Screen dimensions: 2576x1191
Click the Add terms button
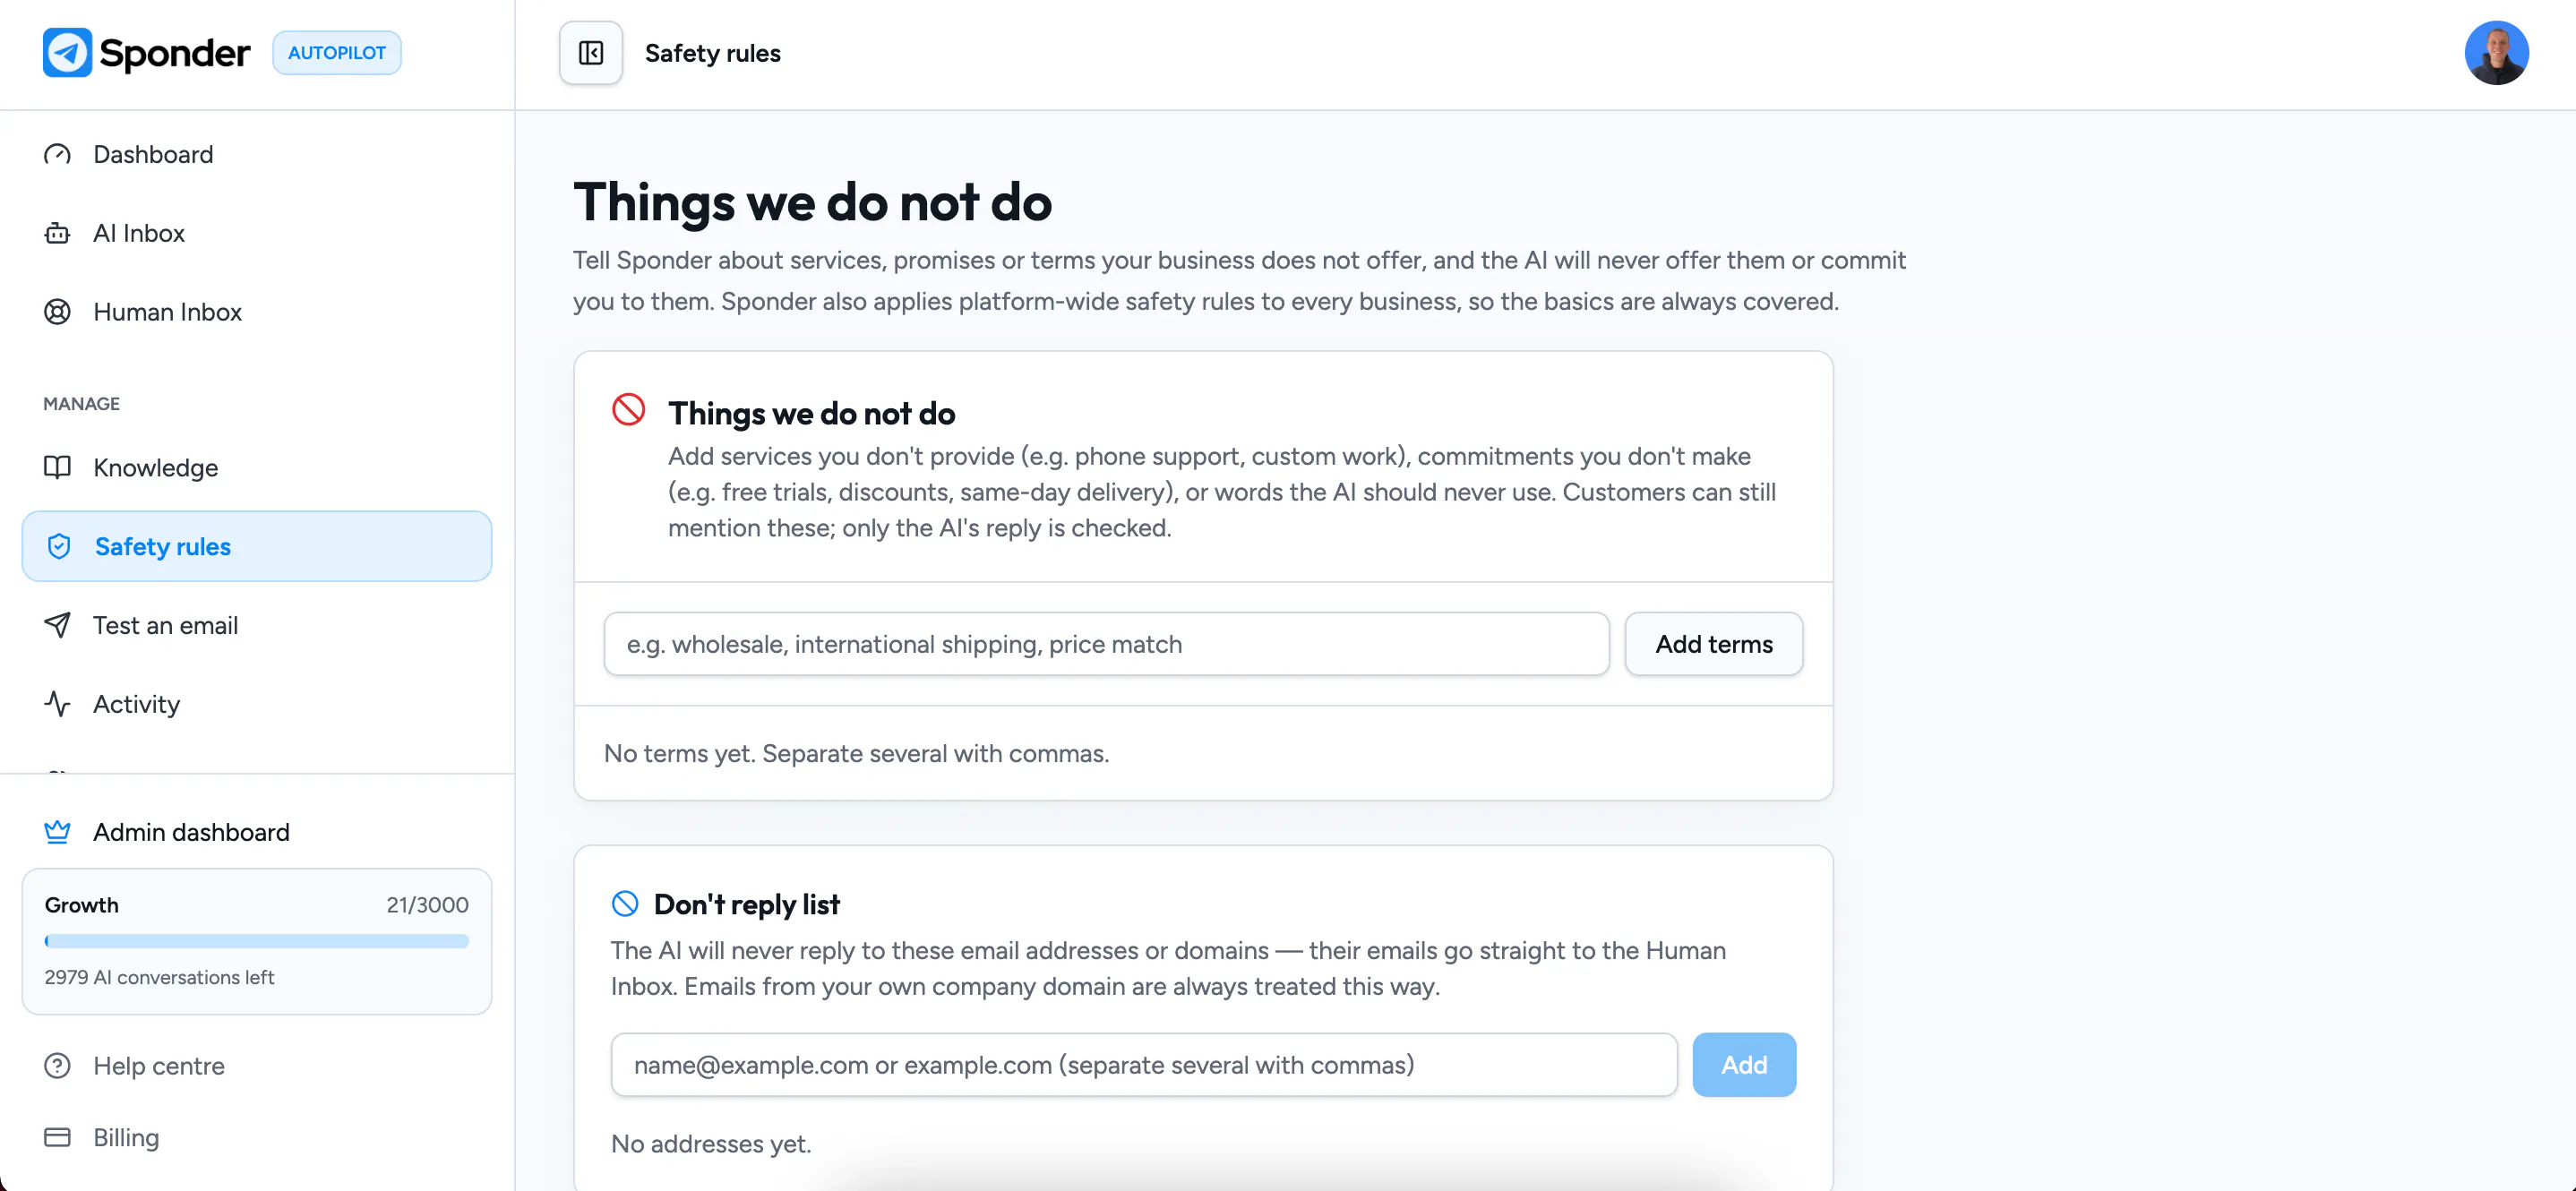[1714, 644]
